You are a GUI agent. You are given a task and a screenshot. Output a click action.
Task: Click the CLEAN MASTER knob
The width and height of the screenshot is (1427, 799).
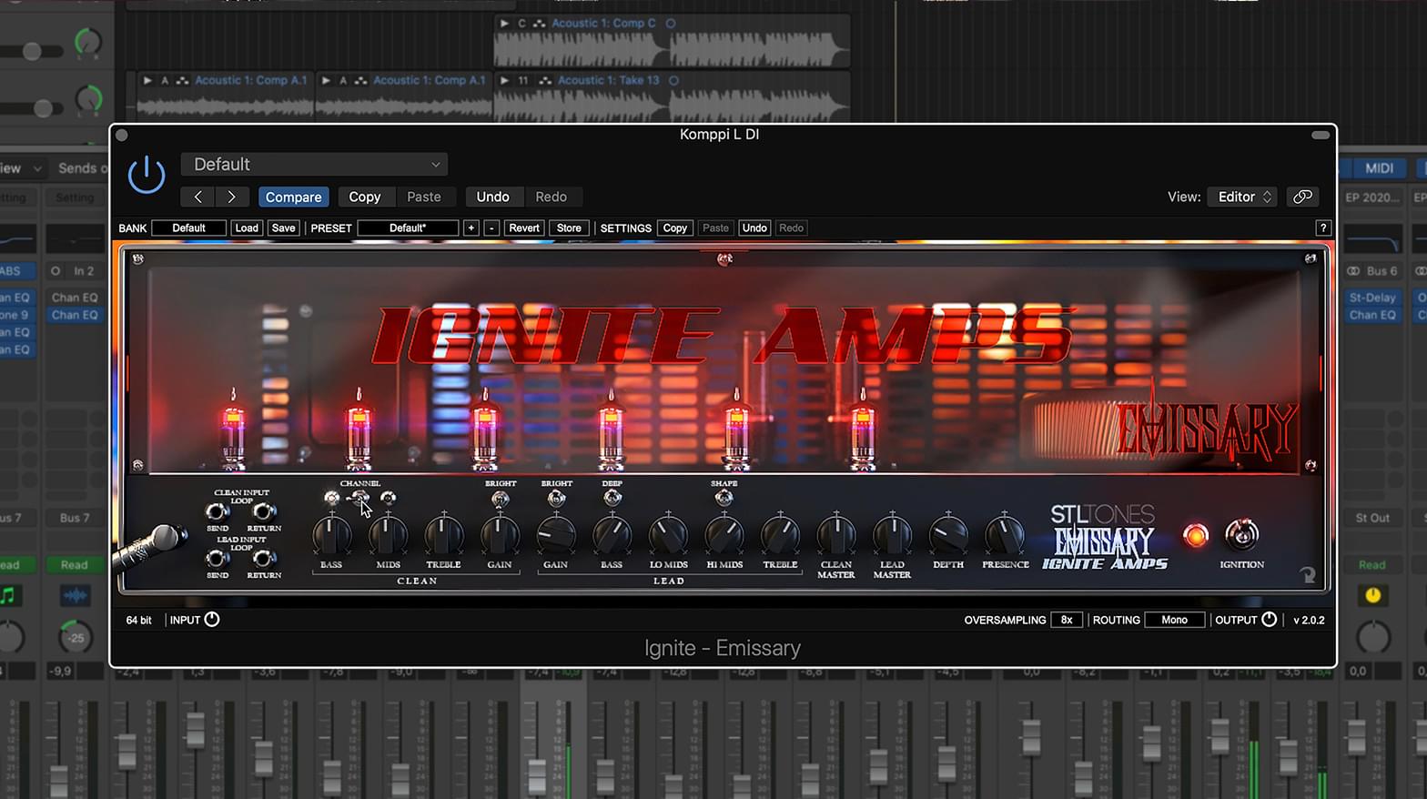tap(836, 535)
